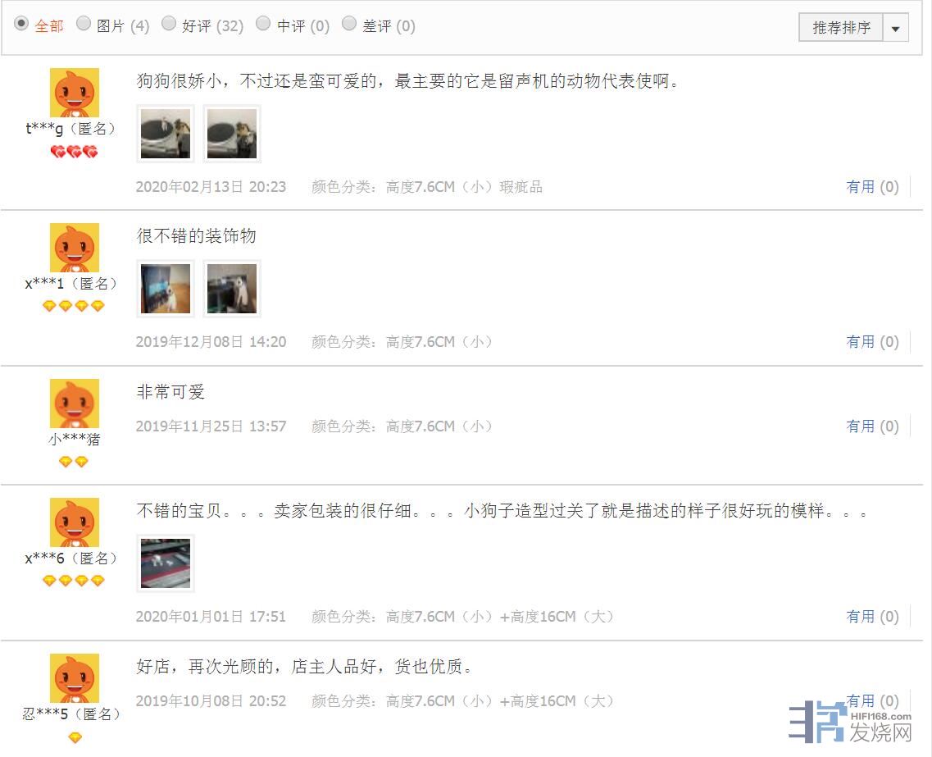
Task: Click avatar icon of user x***6
Action: (x=75, y=522)
